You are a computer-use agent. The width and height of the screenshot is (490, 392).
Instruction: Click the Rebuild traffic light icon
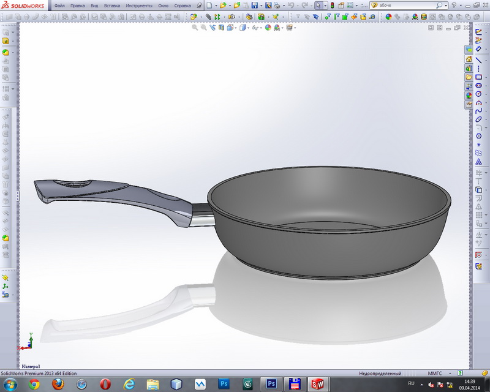coord(332,6)
